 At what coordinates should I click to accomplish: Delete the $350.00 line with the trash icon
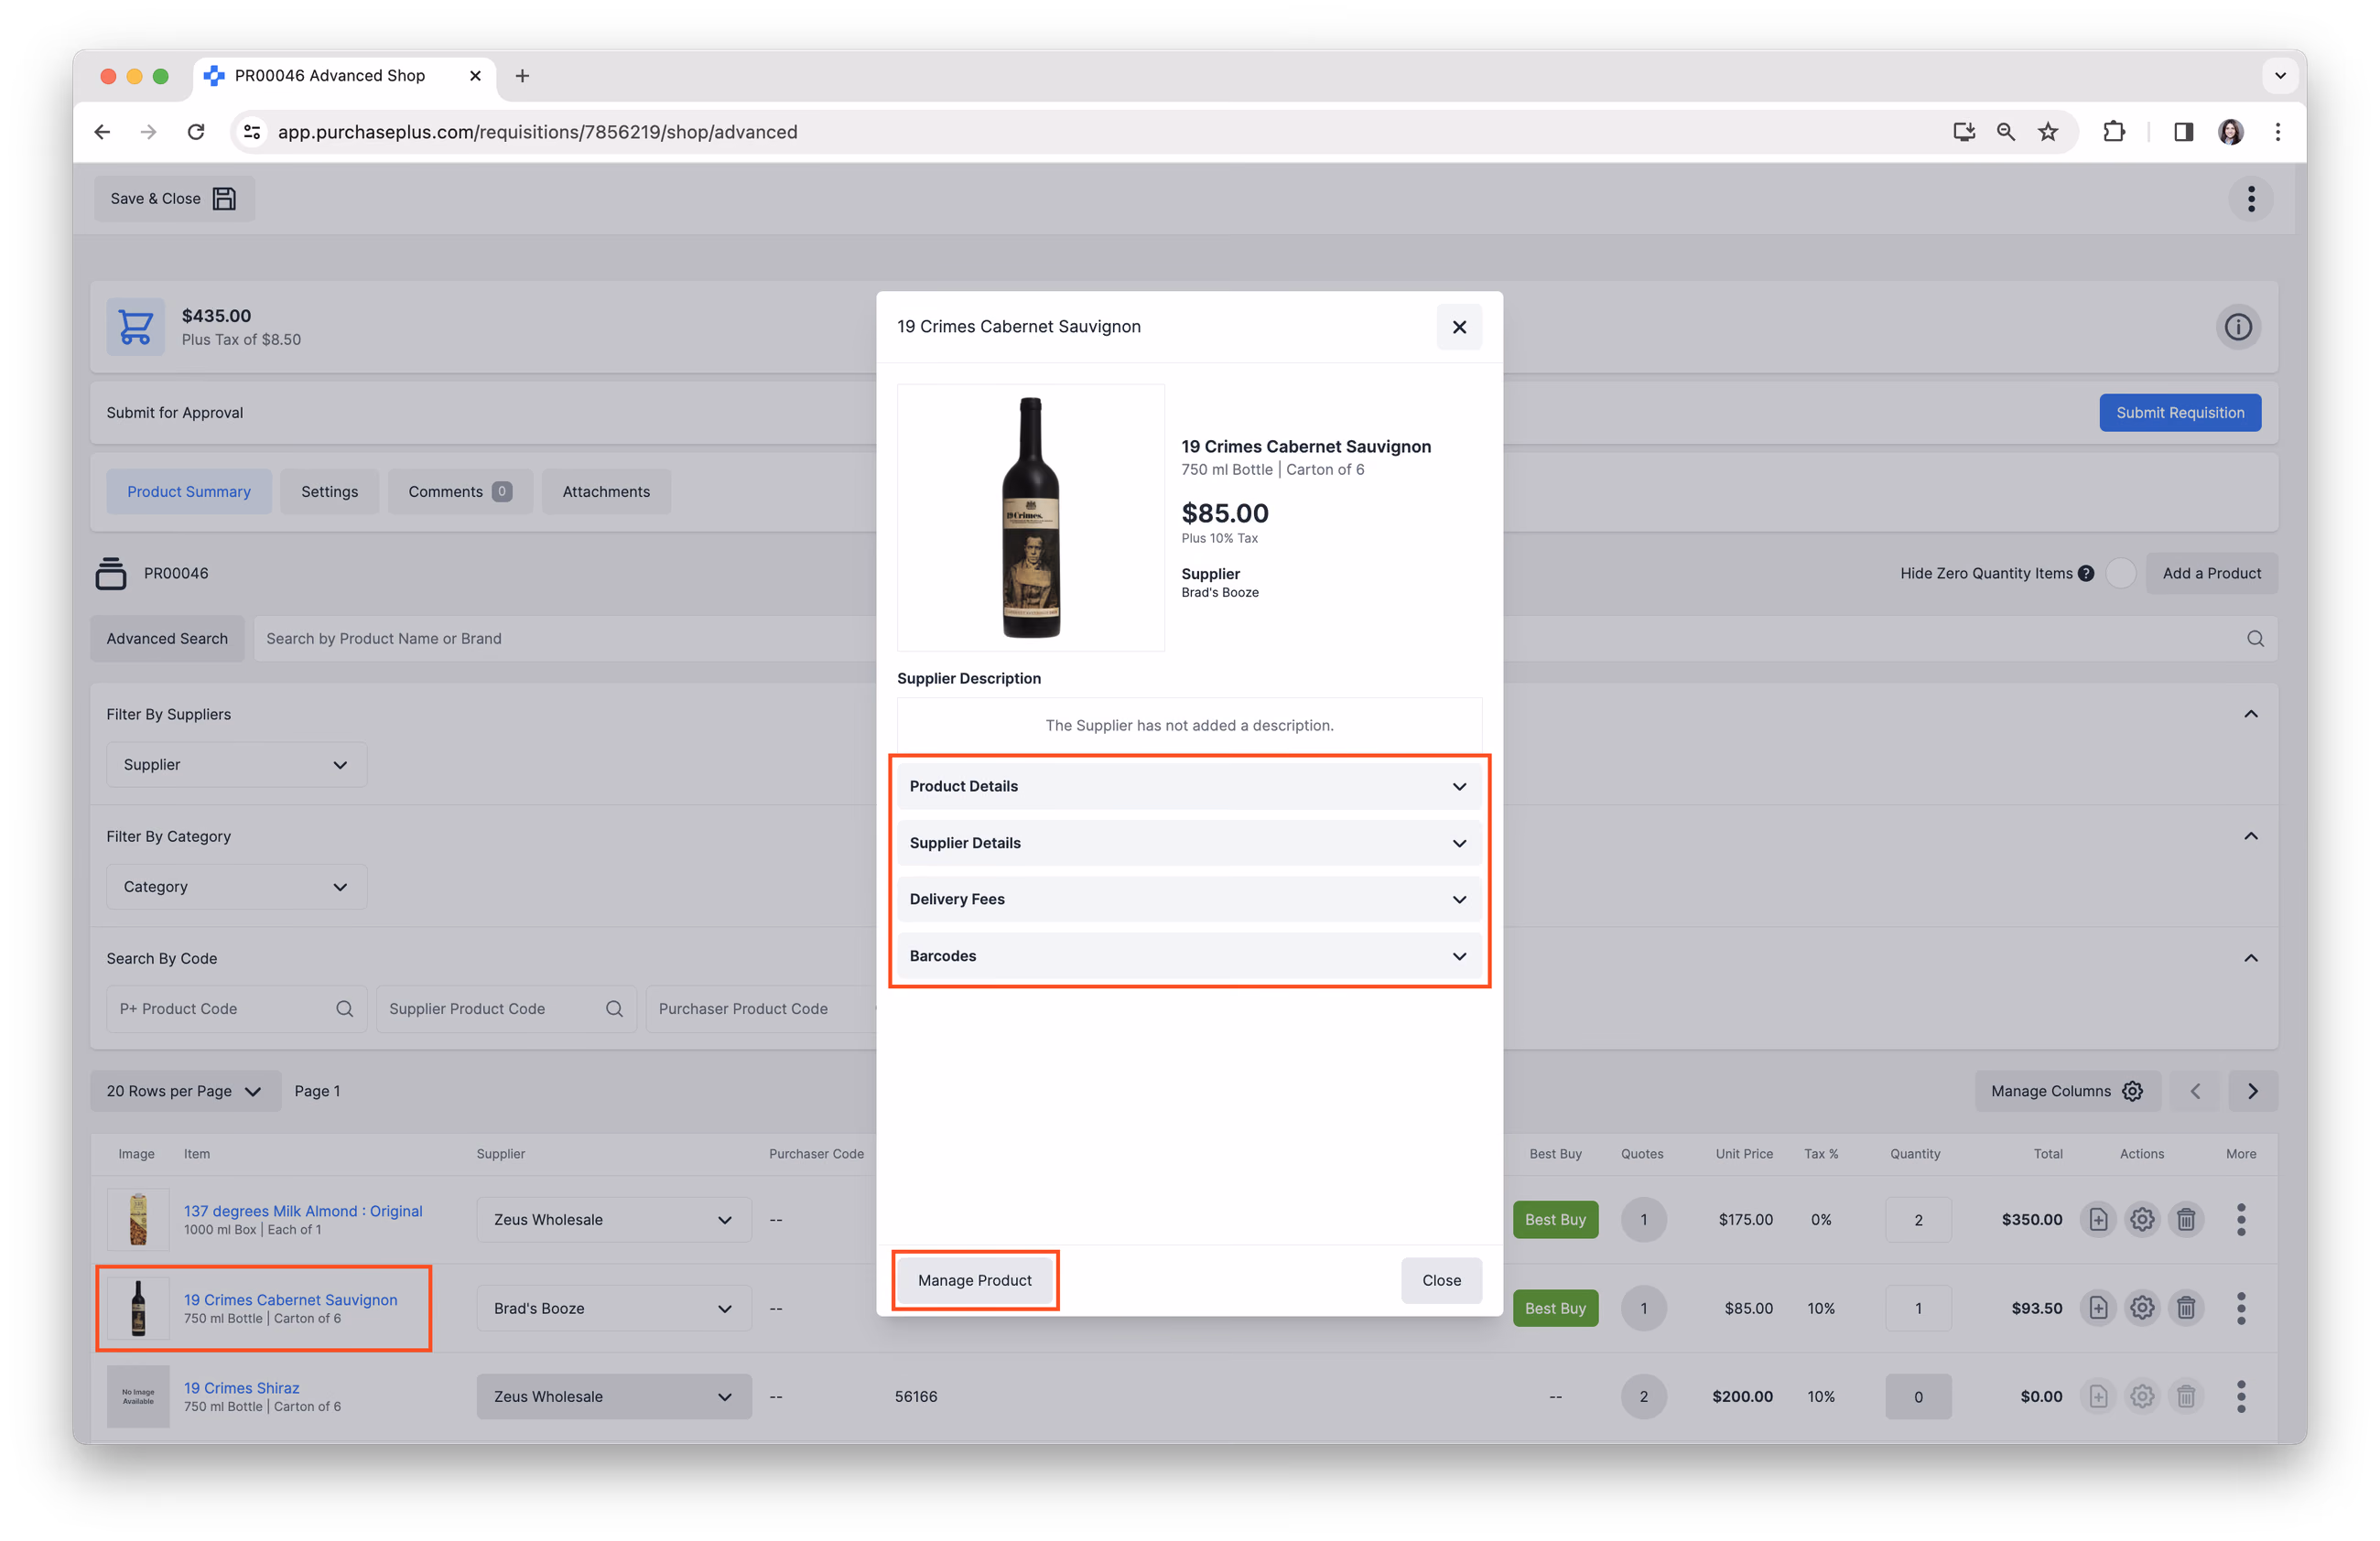click(x=2186, y=1219)
